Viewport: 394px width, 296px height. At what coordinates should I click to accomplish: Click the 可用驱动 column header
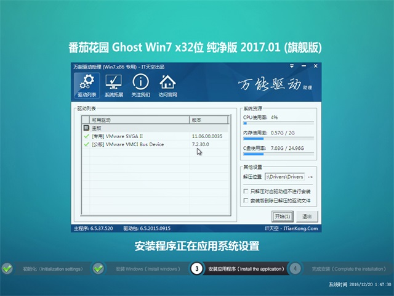click(x=140, y=120)
